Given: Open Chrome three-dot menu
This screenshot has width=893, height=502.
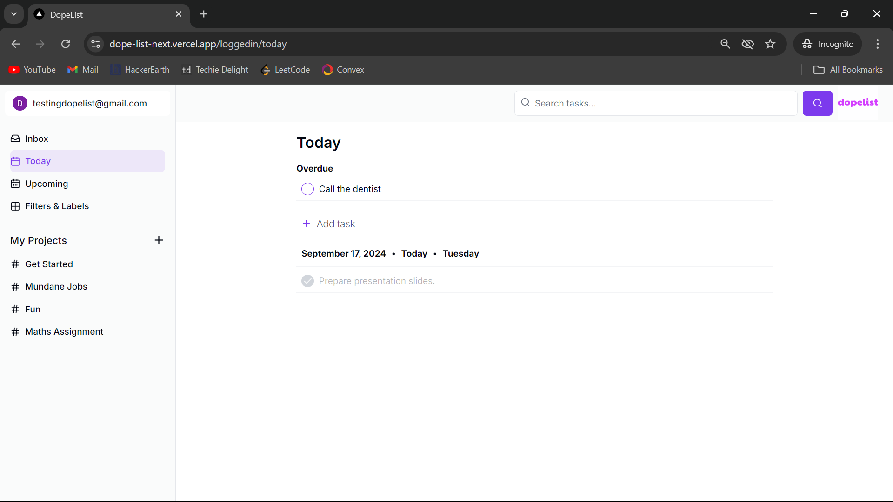Looking at the screenshot, I should [877, 44].
